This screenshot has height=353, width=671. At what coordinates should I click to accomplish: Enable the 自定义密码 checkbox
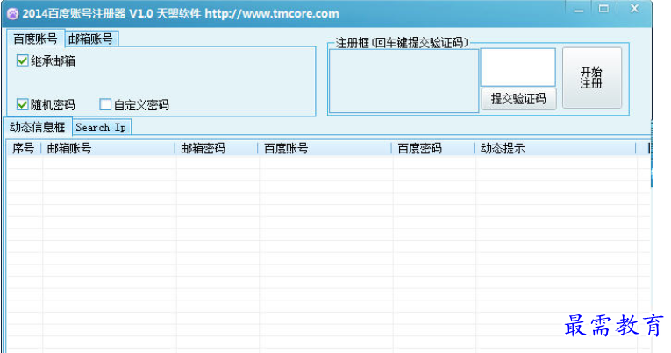coord(105,105)
